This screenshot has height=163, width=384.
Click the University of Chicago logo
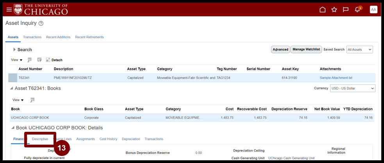(x=41, y=9)
